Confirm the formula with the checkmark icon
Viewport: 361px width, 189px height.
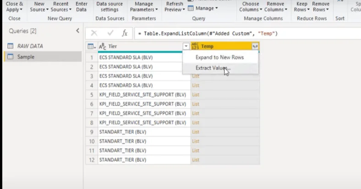[x=110, y=33]
